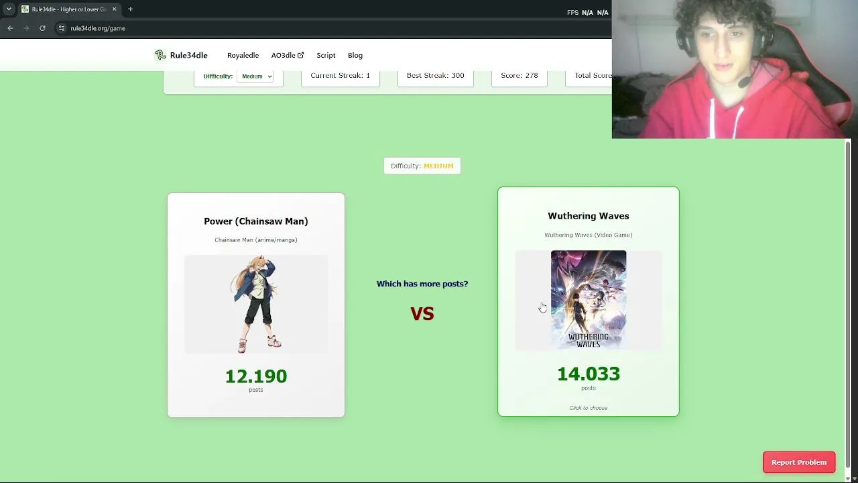Click the "Power (Chainsaw Man)" card title
The height and width of the screenshot is (483, 858).
(x=256, y=221)
